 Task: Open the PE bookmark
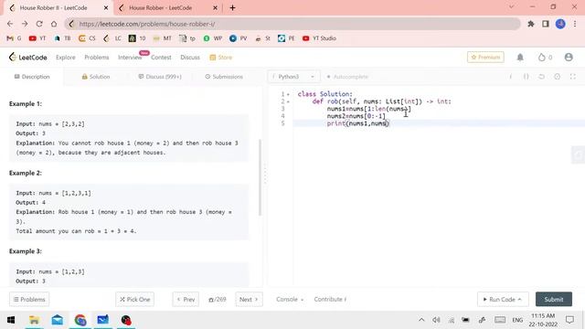(286, 38)
